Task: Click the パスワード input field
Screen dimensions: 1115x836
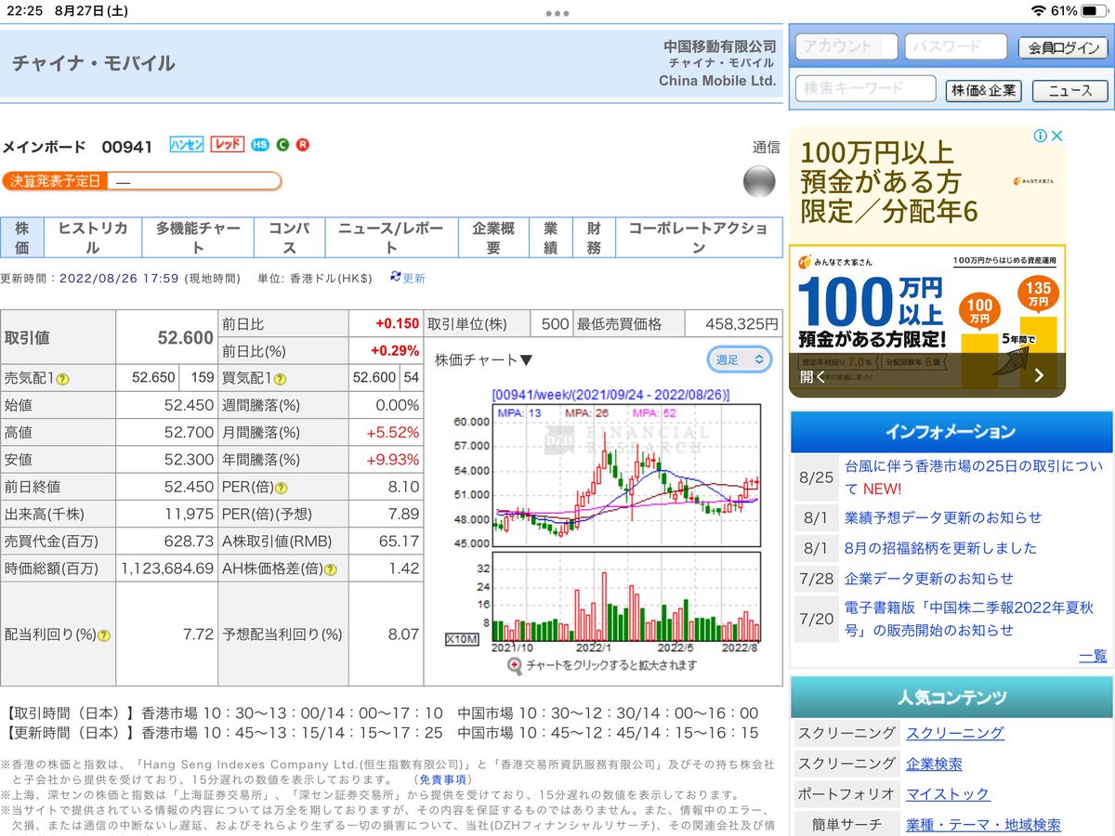Action: [x=956, y=46]
